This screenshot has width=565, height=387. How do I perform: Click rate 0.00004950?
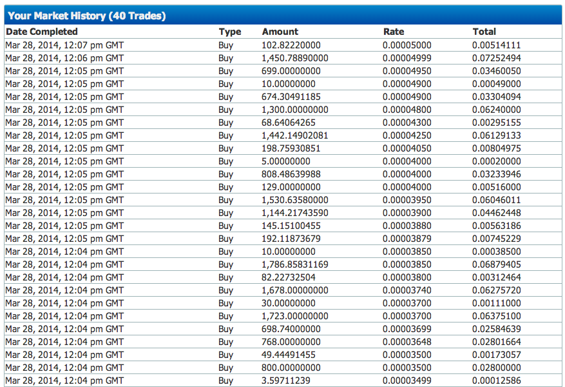point(407,71)
